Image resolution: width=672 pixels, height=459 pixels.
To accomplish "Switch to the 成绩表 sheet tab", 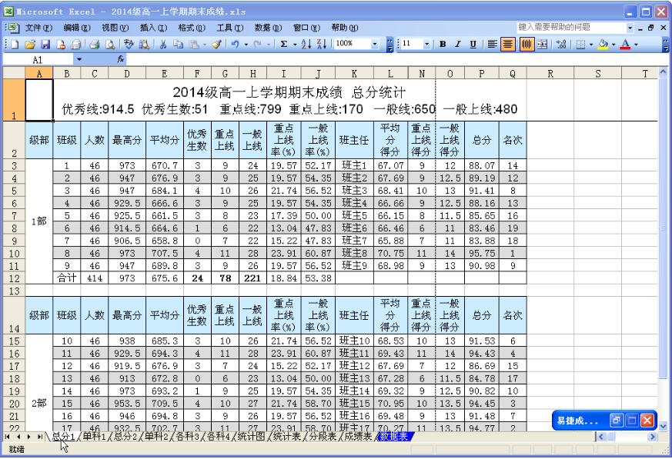I will (x=358, y=436).
